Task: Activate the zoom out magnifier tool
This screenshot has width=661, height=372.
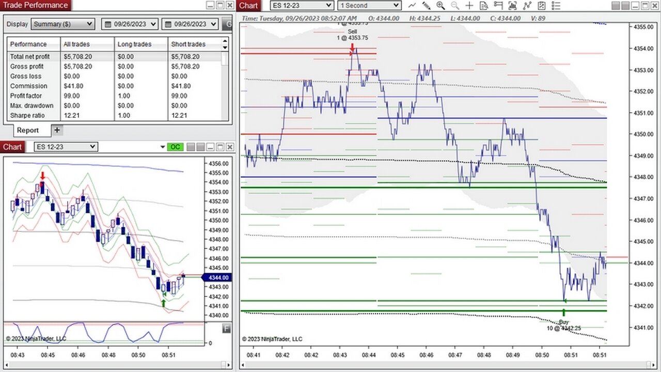Action: coord(455,6)
